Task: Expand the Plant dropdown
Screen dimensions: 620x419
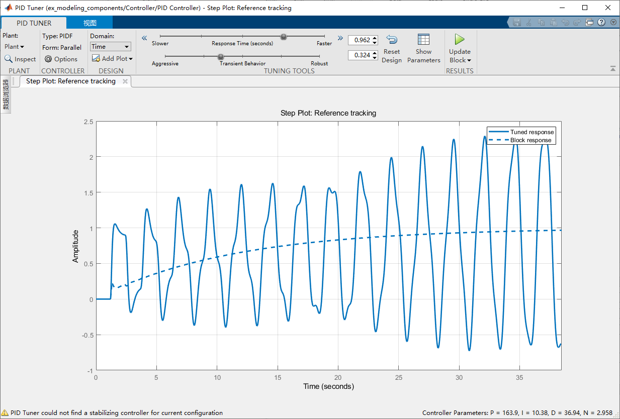Action: point(14,47)
